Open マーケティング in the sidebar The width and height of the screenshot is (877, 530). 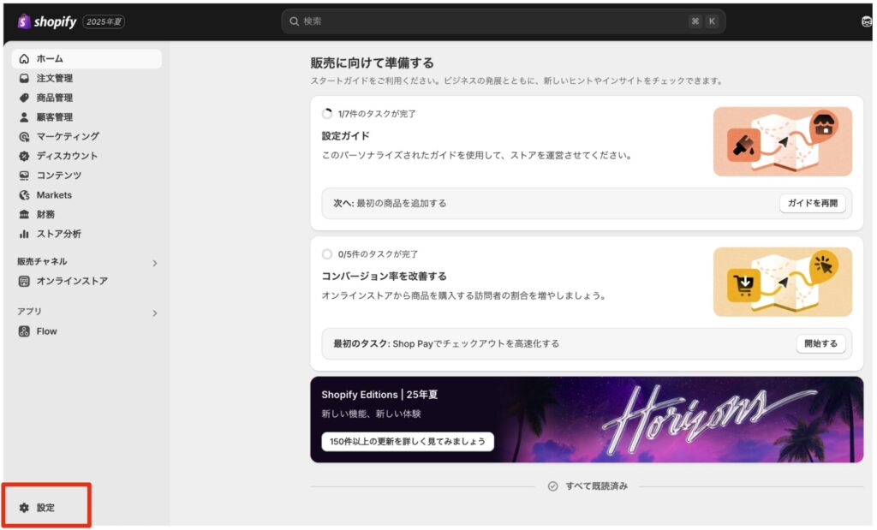[x=87, y=136]
